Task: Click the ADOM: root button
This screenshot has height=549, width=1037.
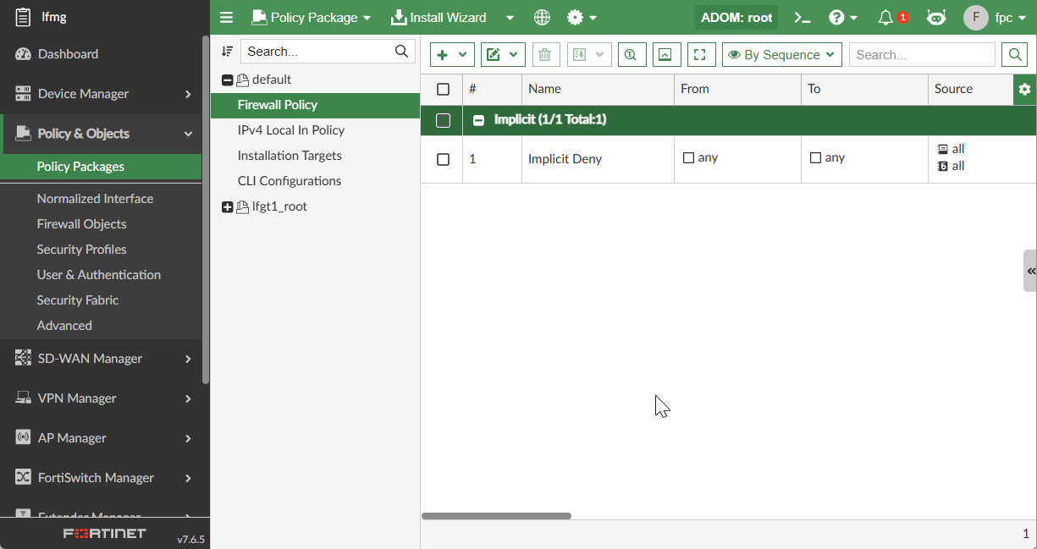Action: pyautogui.click(x=736, y=17)
